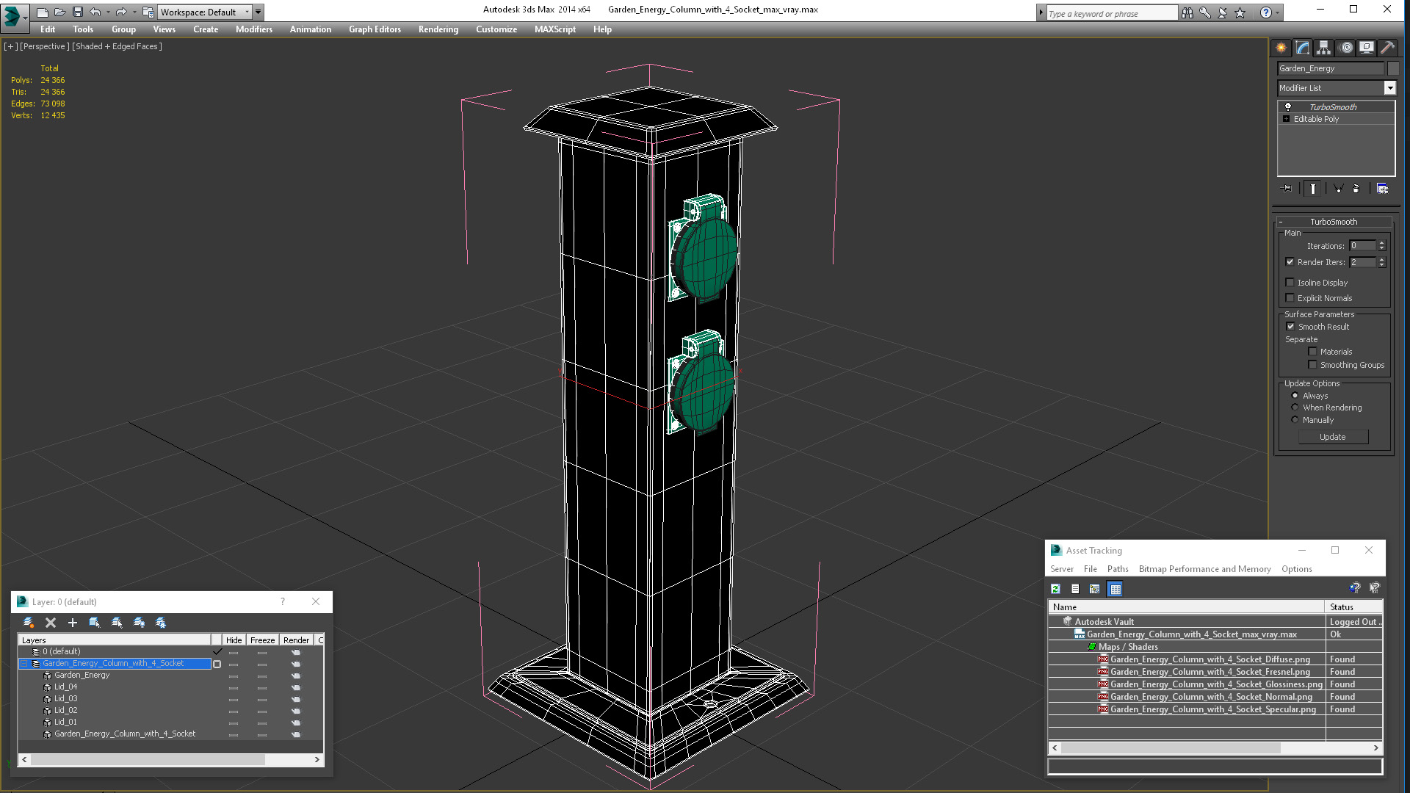Screen dimensions: 1410x793
Task: Click the Shaded + Edged Faces viewport label
Action: point(117,46)
